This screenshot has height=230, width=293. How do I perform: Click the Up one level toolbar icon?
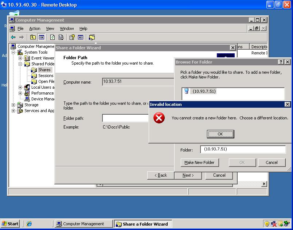point(33,37)
